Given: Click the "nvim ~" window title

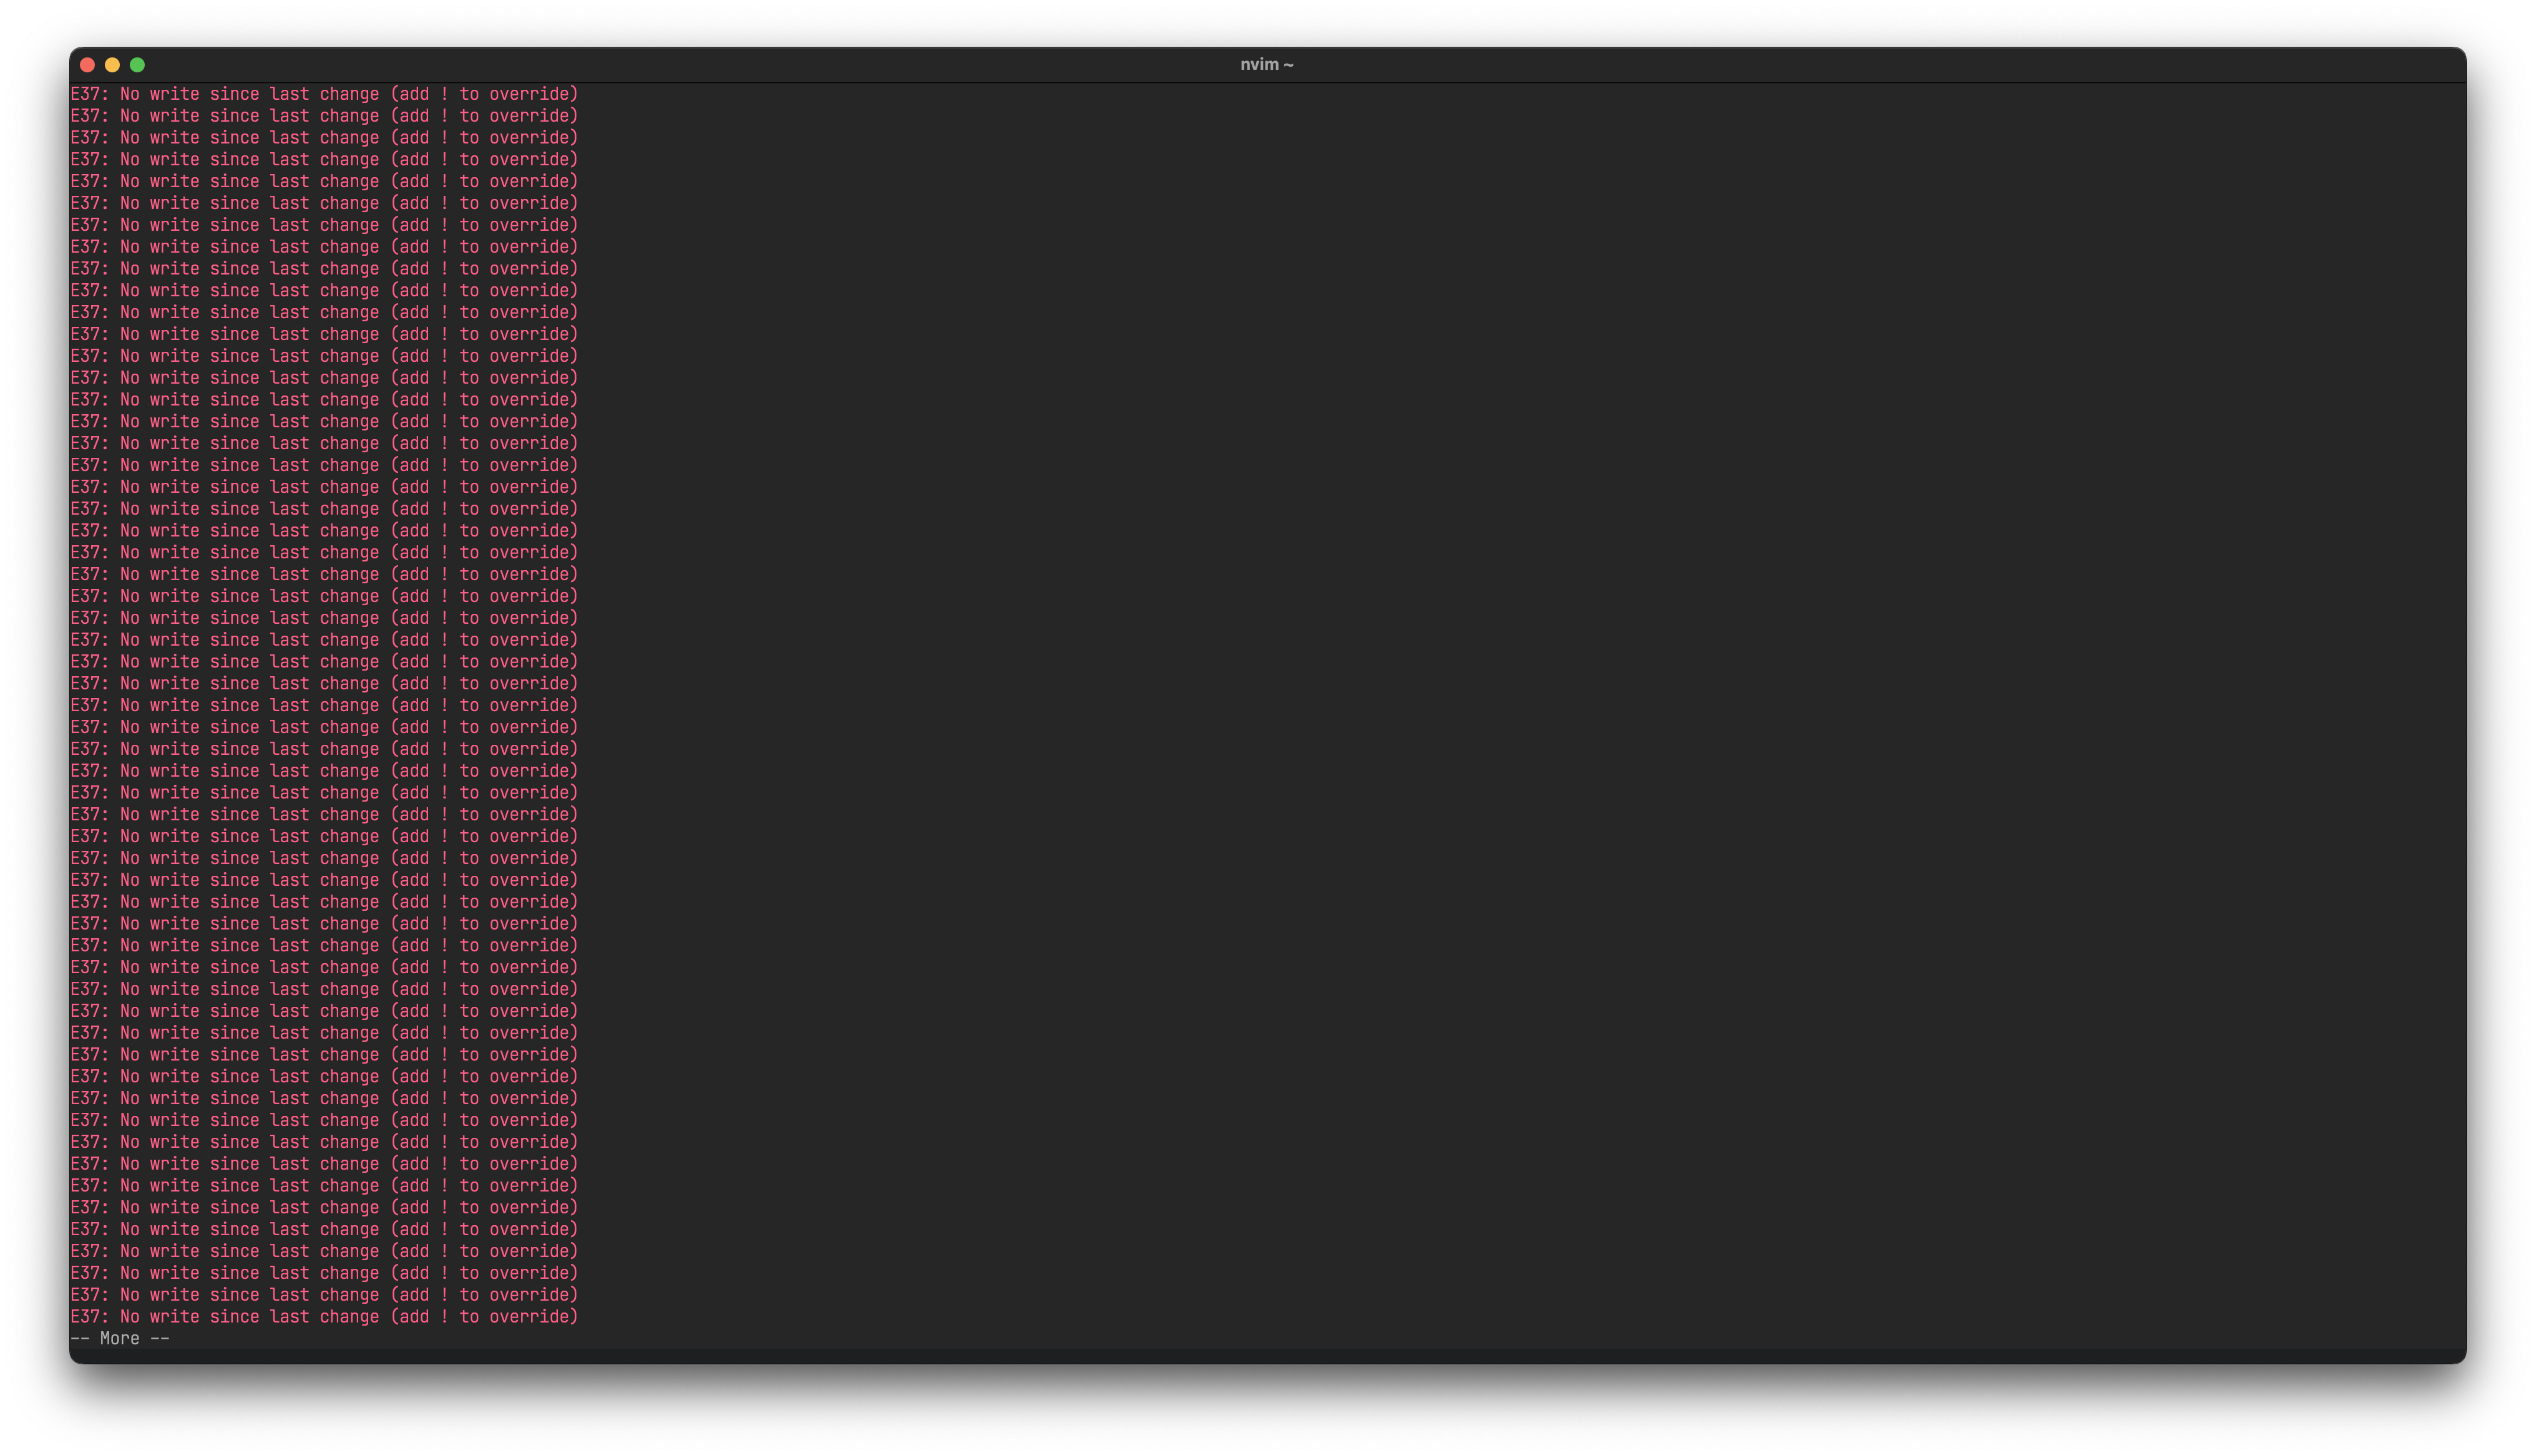Looking at the screenshot, I should pos(1267,65).
